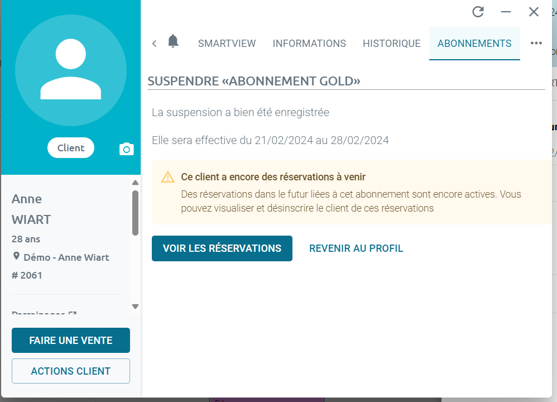Viewport: 557px width, 402px height.
Task: Click the REVENIR AU PROFIL link
Action: pos(356,248)
